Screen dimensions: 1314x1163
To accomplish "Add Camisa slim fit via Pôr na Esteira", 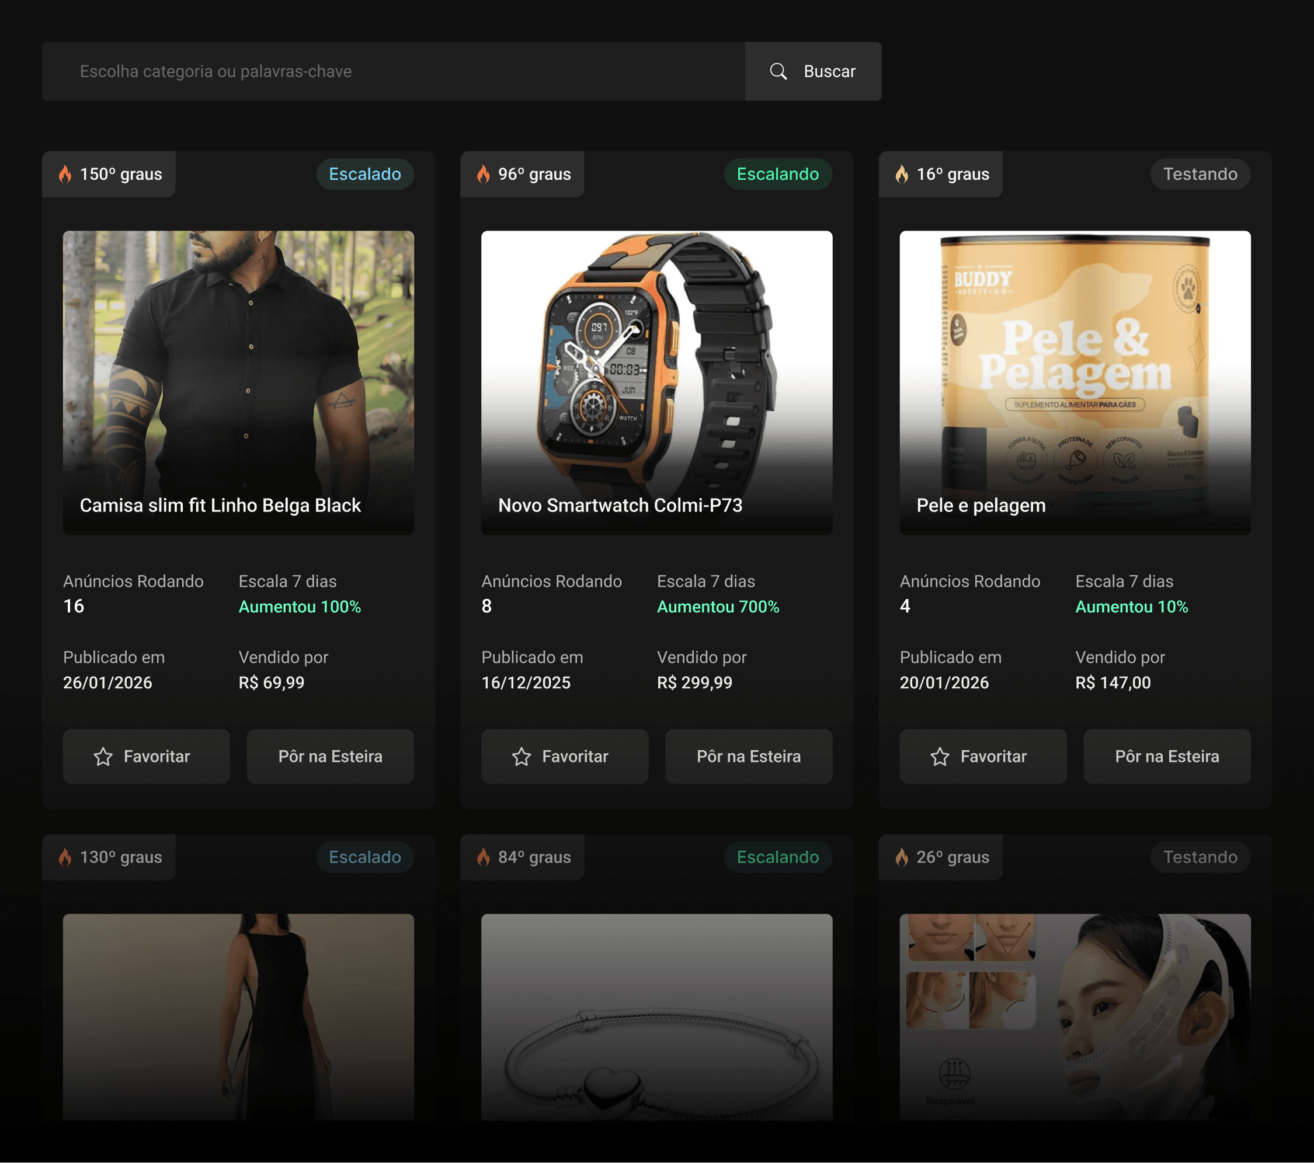I will 330,756.
